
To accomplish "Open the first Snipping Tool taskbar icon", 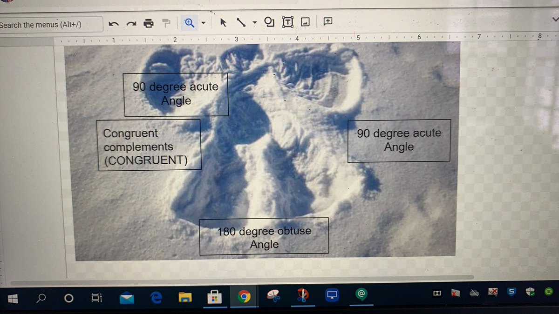I will [x=273, y=295].
